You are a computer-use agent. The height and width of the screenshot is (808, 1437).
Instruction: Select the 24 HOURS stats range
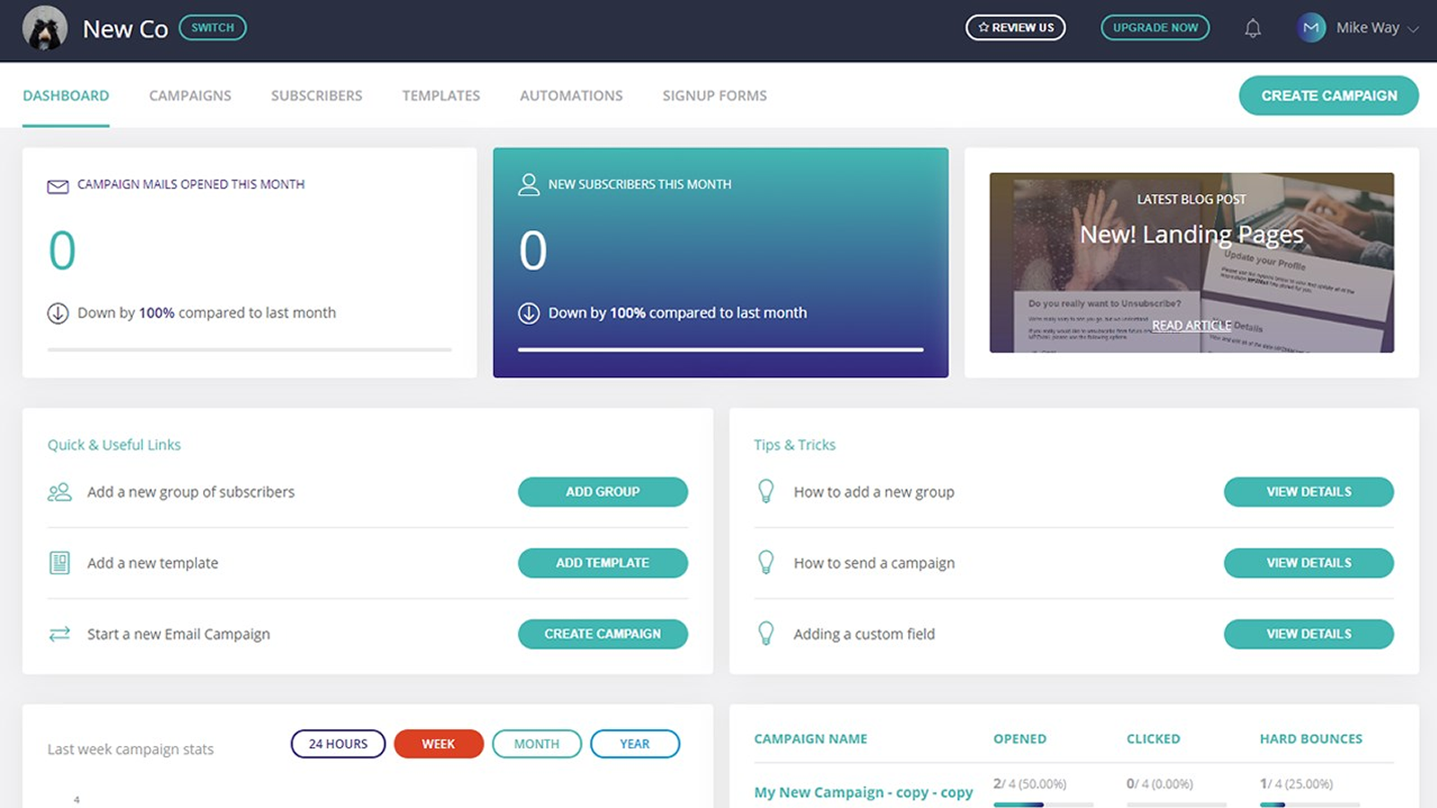(338, 743)
